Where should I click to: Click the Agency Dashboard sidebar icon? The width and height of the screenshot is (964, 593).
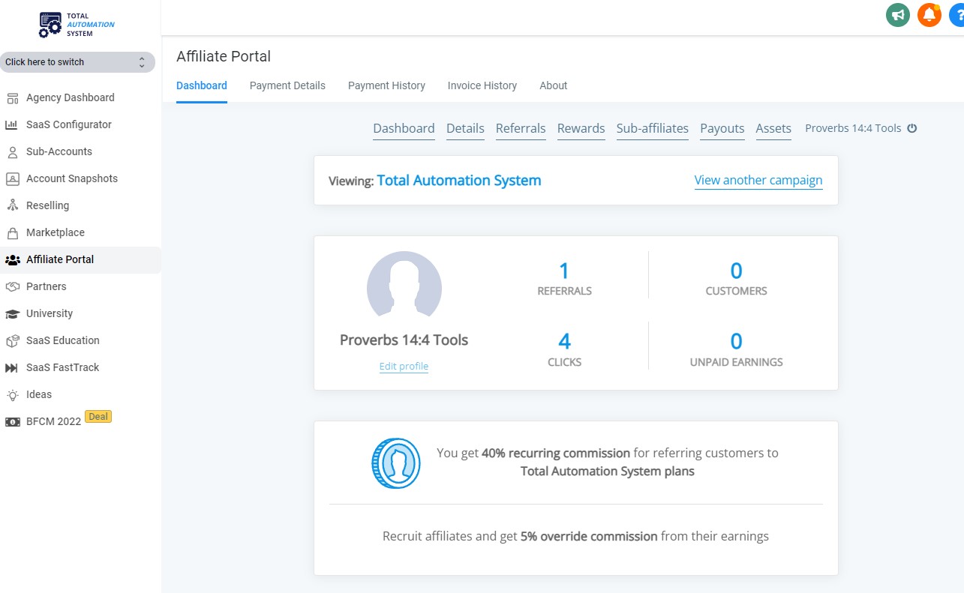pyautogui.click(x=12, y=97)
